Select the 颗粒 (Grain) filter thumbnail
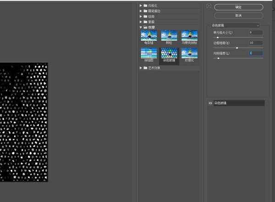 tap(169, 36)
